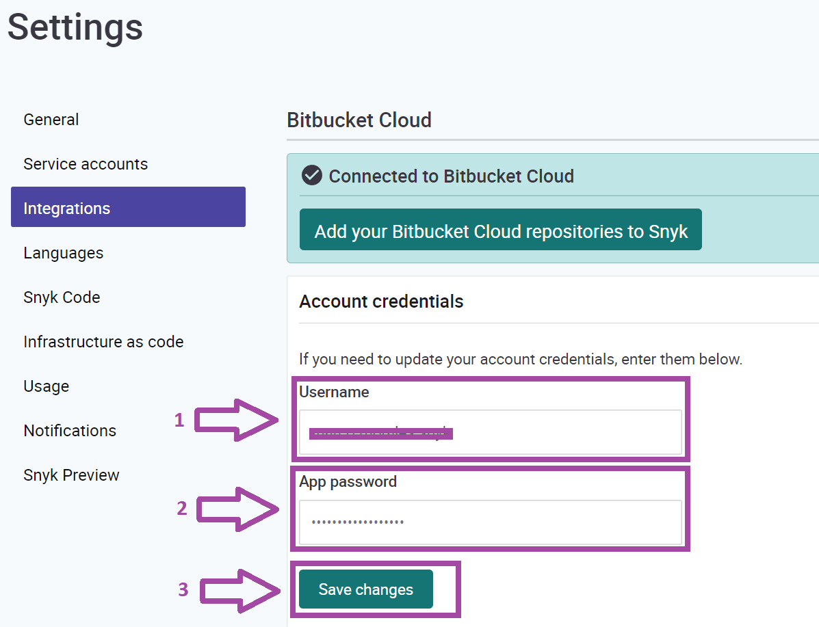Select the masked username text
The image size is (819, 627).
[x=380, y=433]
